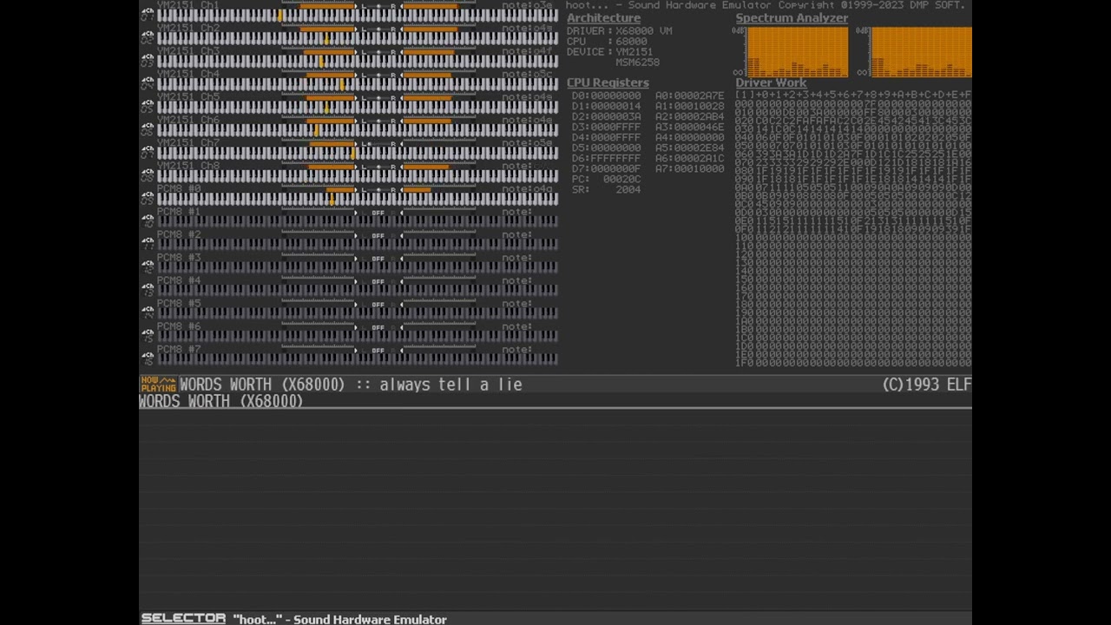Click the 'YM2151 Ch8' channel label
This screenshot has height=625, width=1111.
[187, 166]
